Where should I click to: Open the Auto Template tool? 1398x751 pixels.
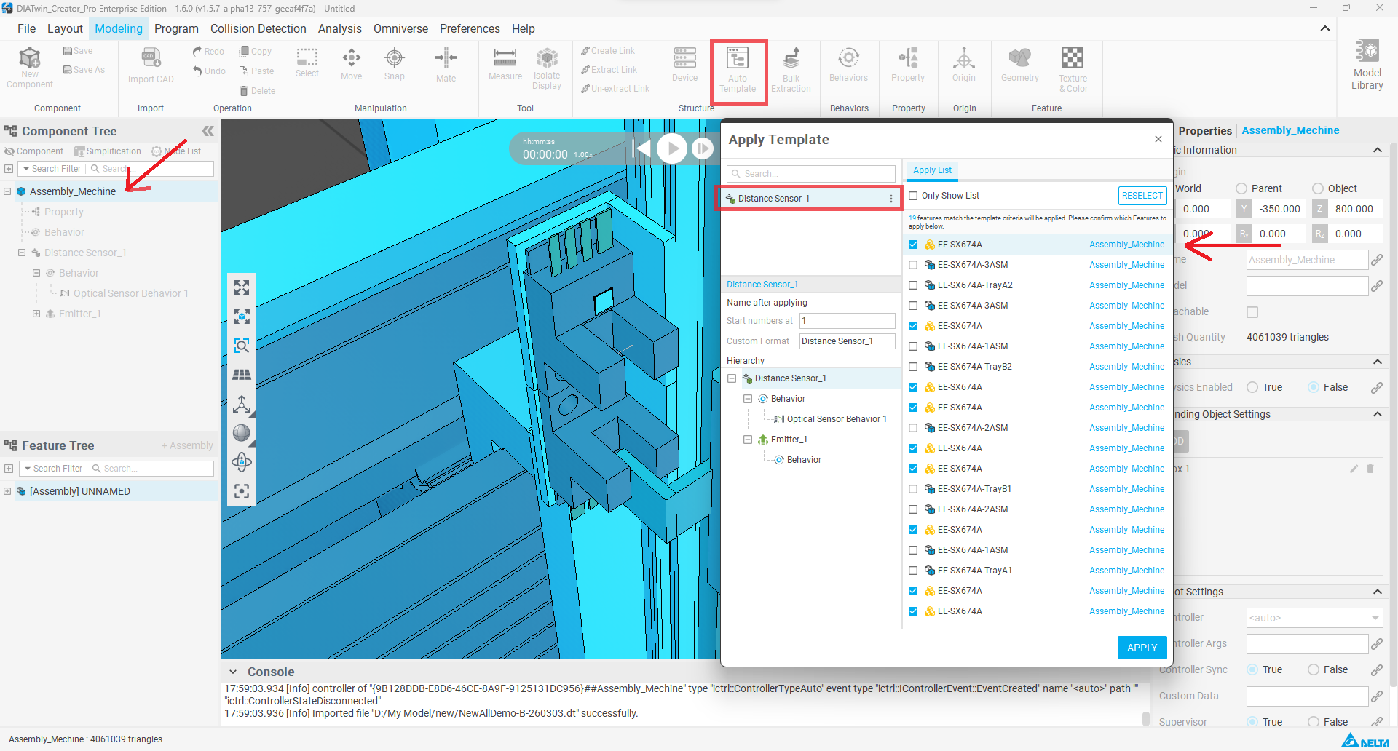click(738, 70)
